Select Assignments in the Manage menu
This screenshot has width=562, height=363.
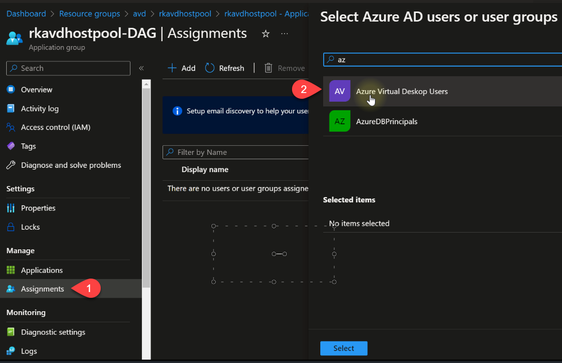[x=42, y=289]
